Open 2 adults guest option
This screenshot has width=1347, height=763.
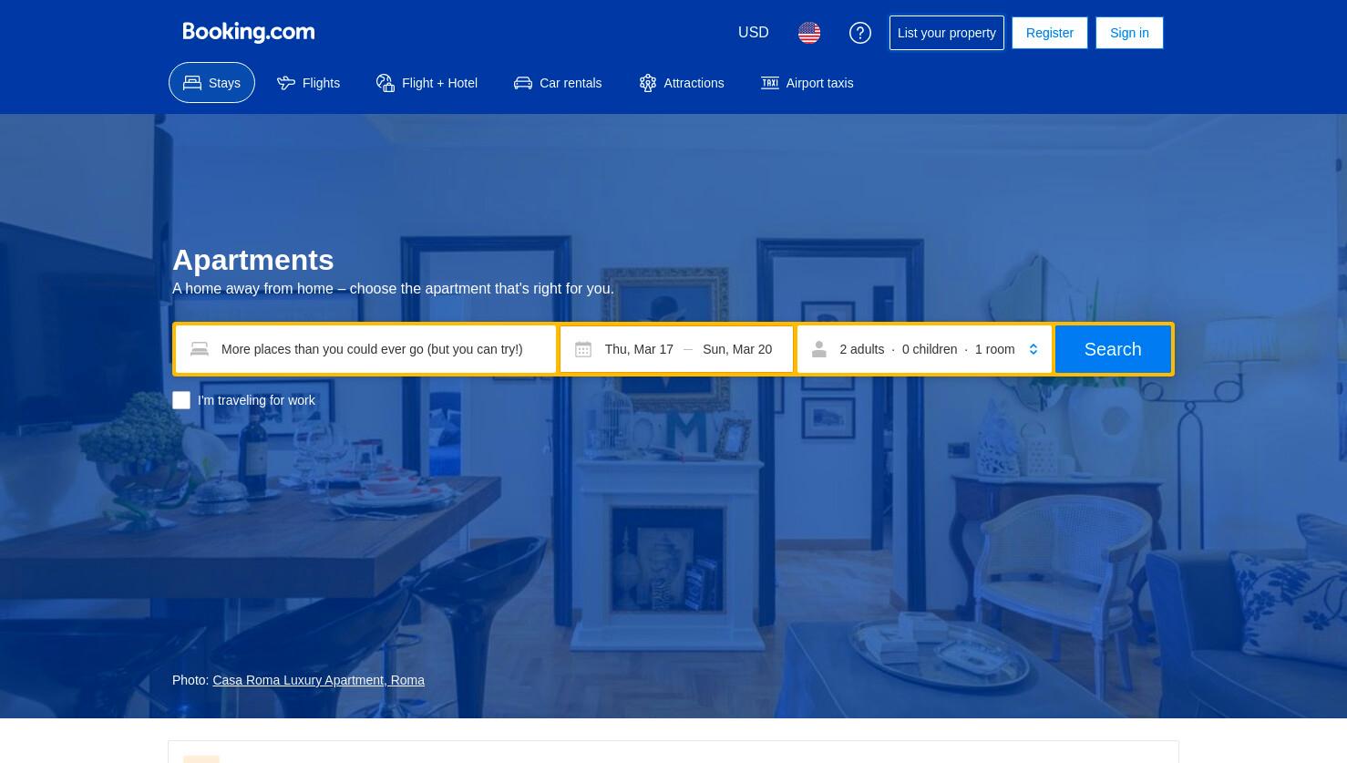862,349
